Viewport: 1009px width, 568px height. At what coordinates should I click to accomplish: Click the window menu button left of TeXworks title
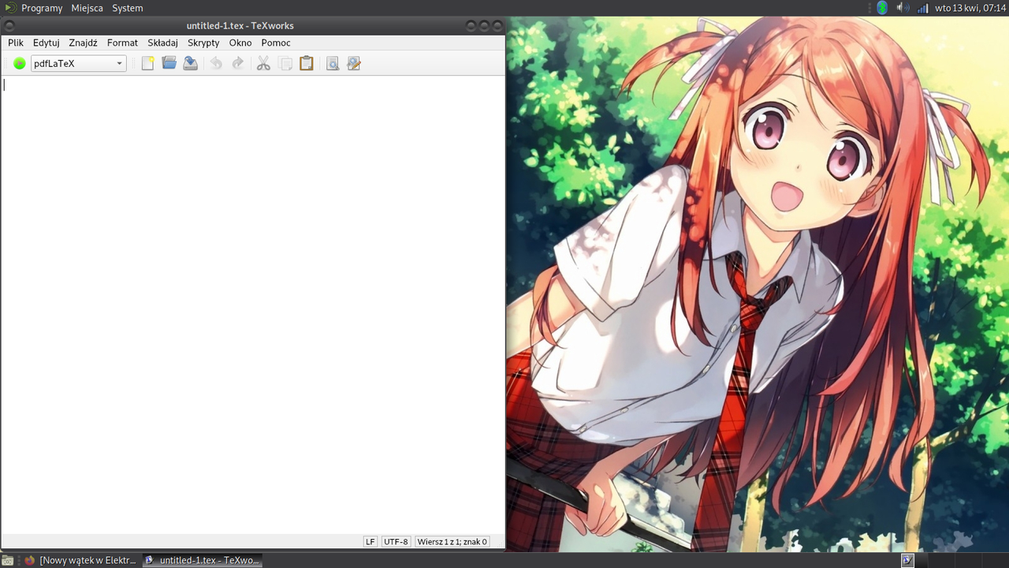click(x=9, y=26)
